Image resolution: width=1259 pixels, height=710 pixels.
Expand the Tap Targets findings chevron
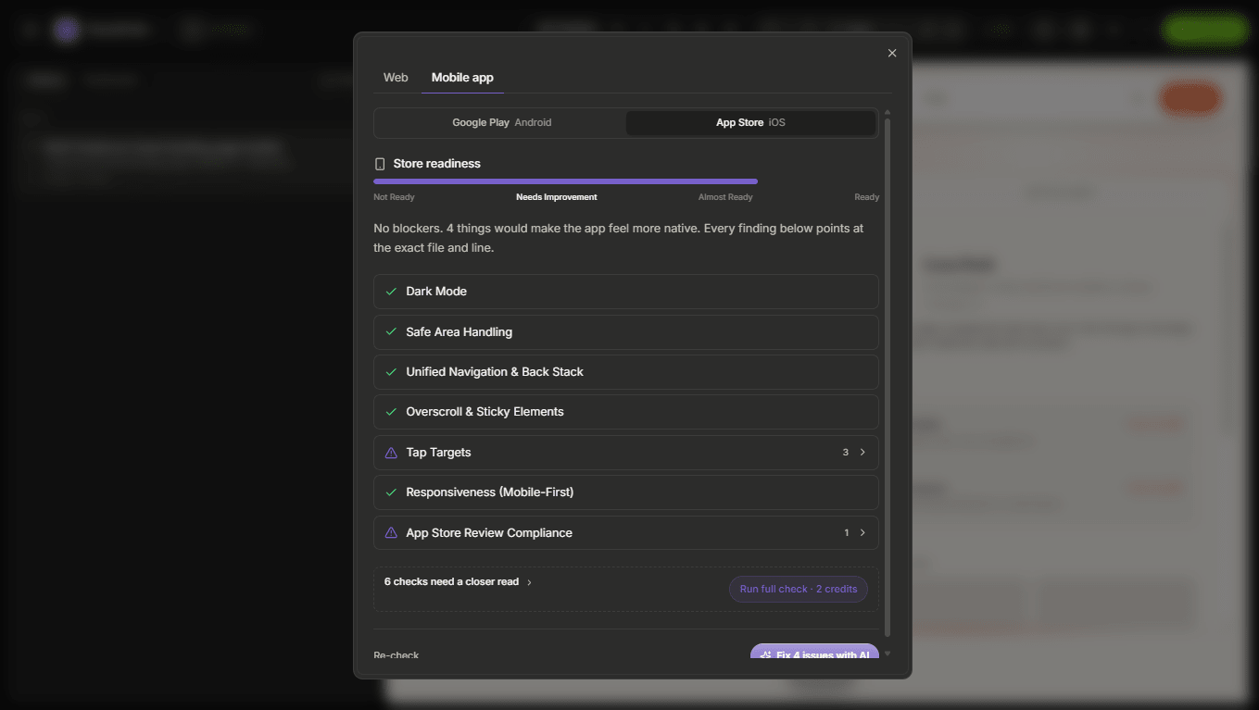(x=862, y=453)
